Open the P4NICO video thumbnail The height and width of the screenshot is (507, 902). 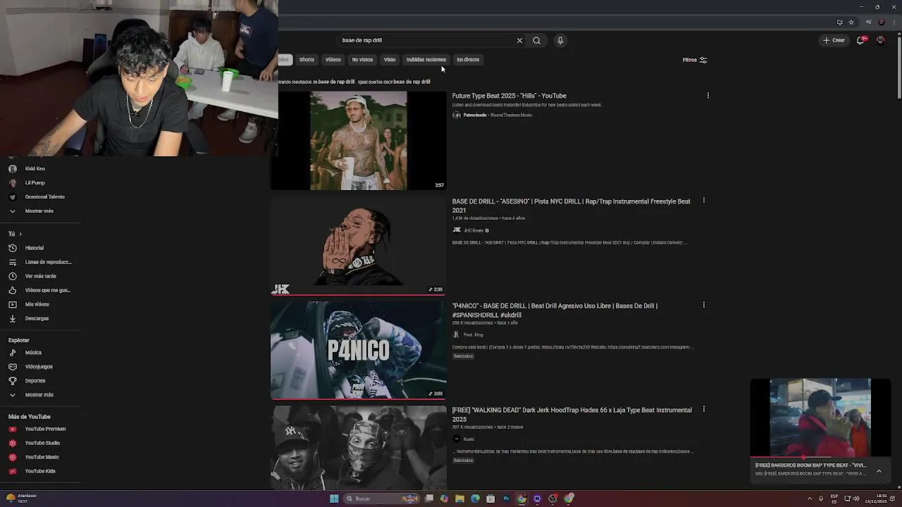pos(359,350)
